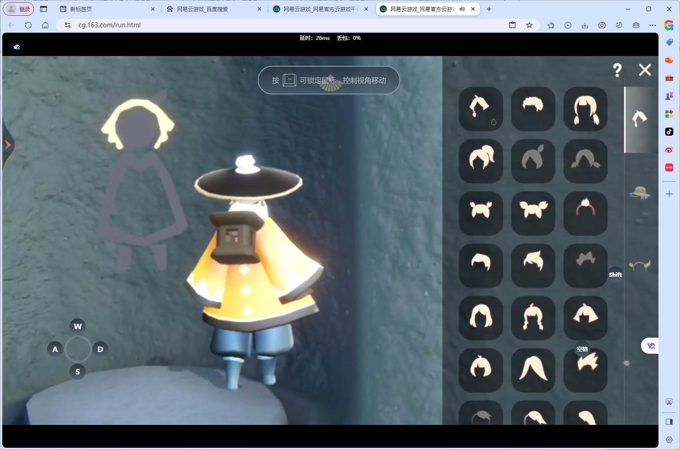The width and height of the screenshot is (680, 450).
Task: Click the tilde key icon in the mouse-lock hint
Action: (290, 80)
